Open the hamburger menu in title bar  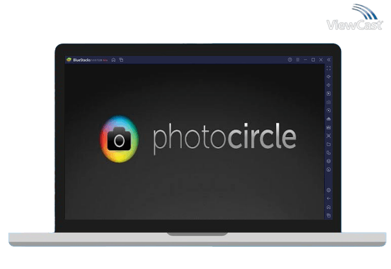tap(297, 60)
